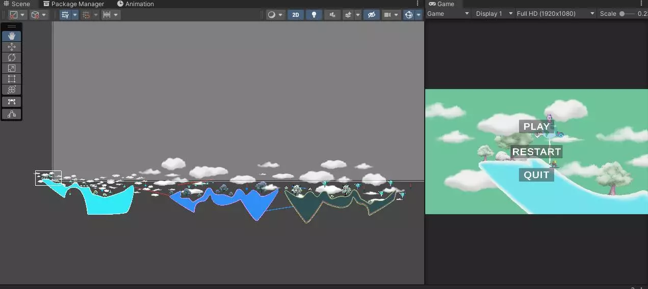The image size is (648, 289).
Task: Select the spline edit tool
Action: [x=11, y=102]
